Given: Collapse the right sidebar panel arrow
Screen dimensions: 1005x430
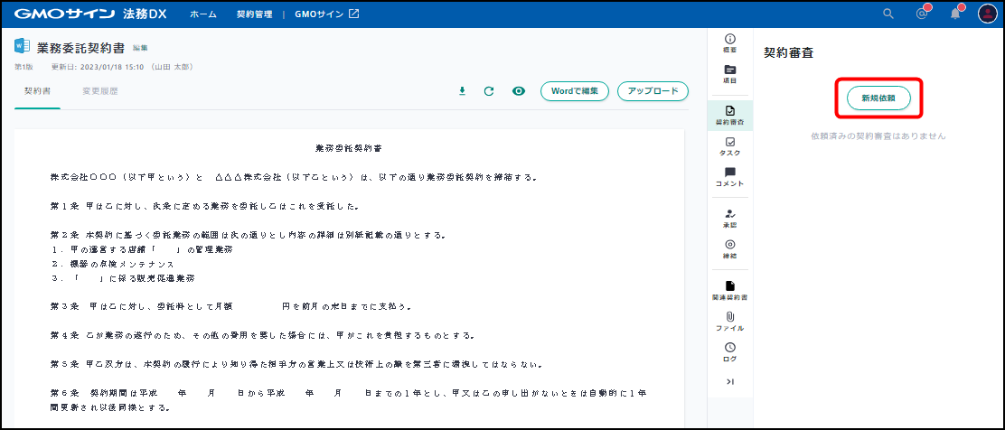Looking at the screenshot, I should coord(729,382).
